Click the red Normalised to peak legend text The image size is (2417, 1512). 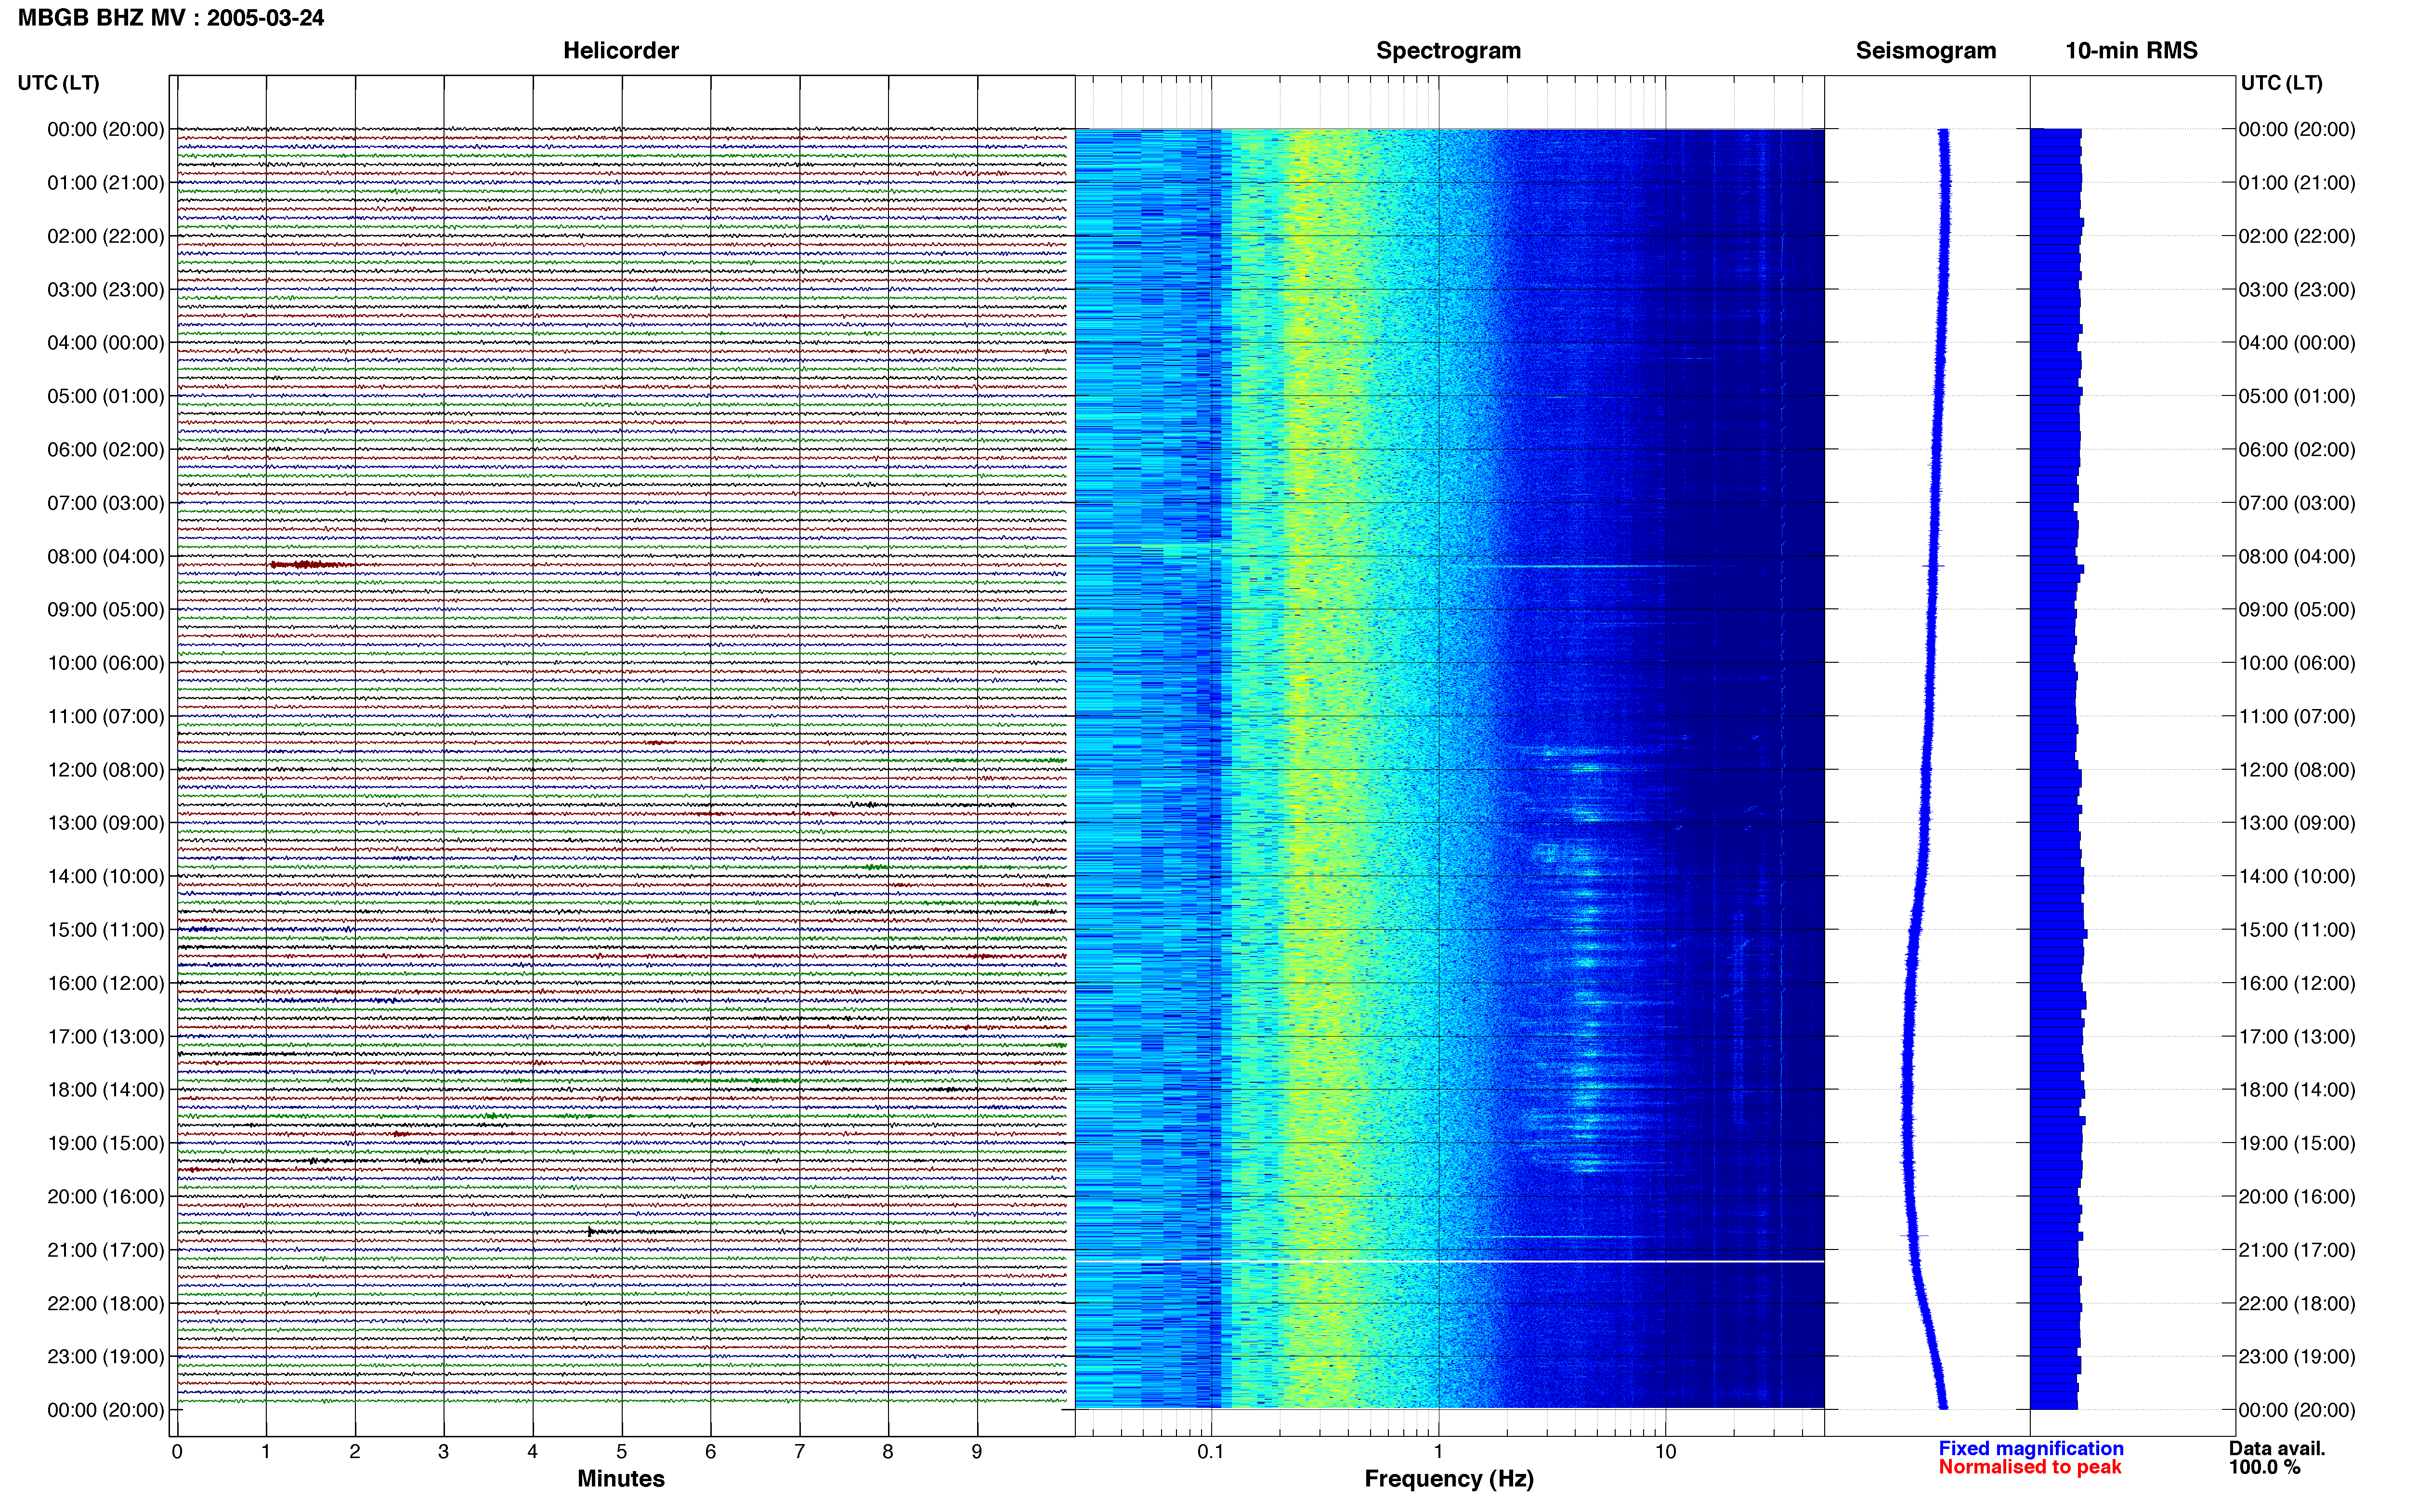coord(2029,1467)
